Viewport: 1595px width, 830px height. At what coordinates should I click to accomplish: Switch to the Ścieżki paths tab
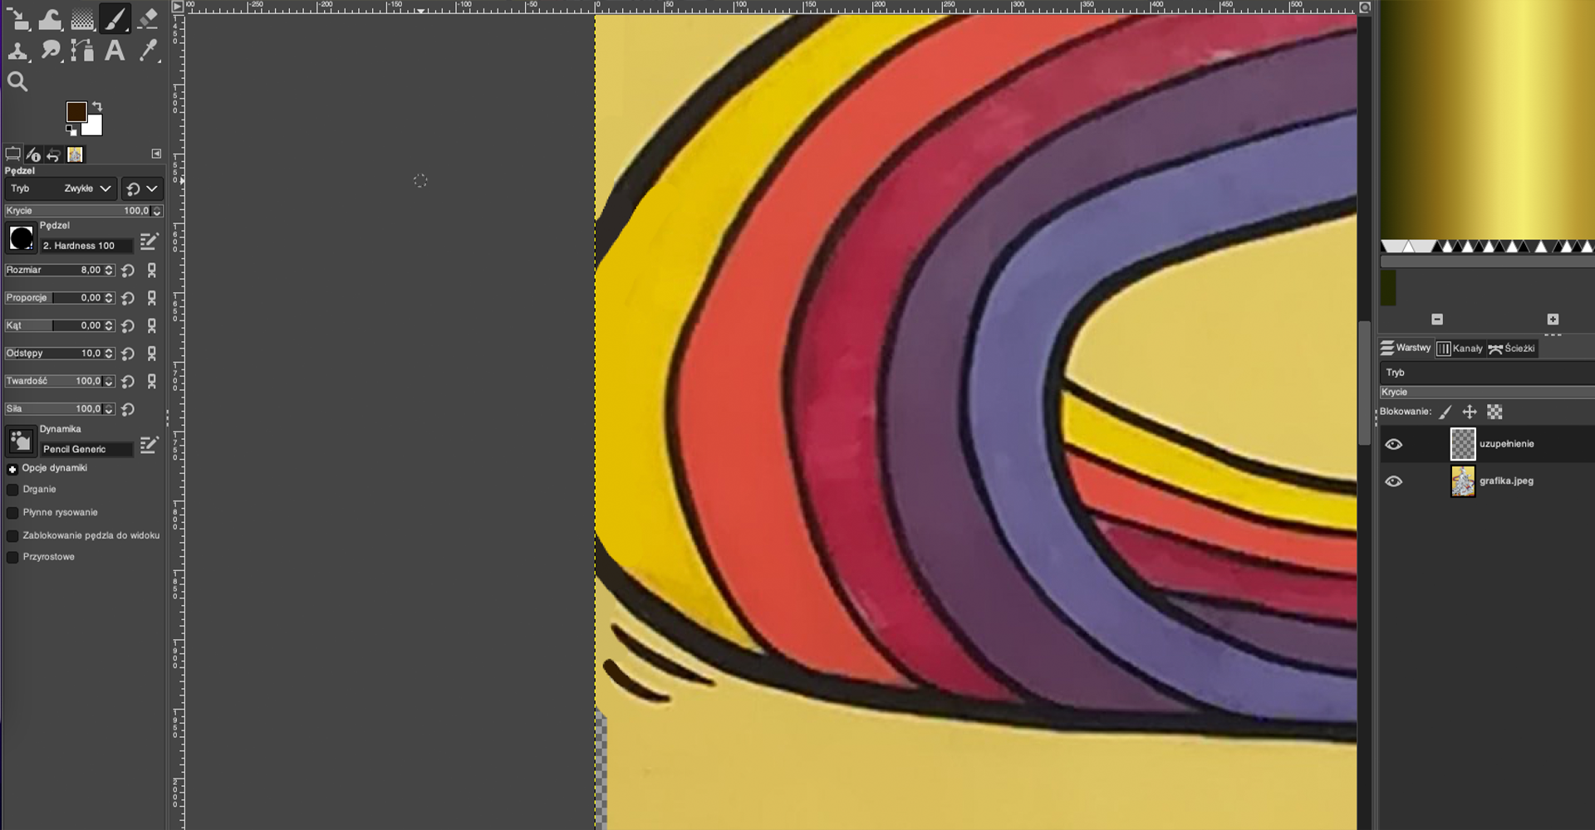coord(1512,349)
